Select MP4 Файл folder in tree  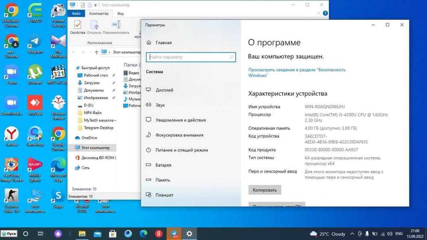point(90,112)
